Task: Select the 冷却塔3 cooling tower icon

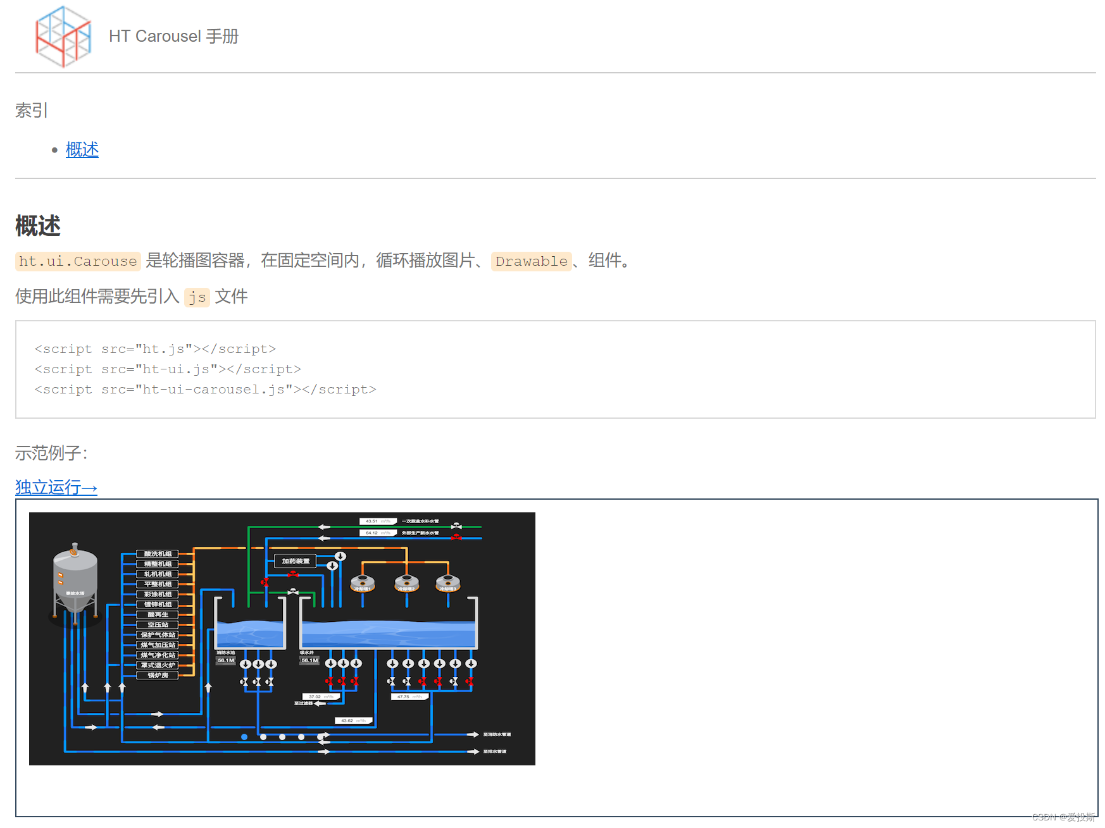Action: (448, 584)
